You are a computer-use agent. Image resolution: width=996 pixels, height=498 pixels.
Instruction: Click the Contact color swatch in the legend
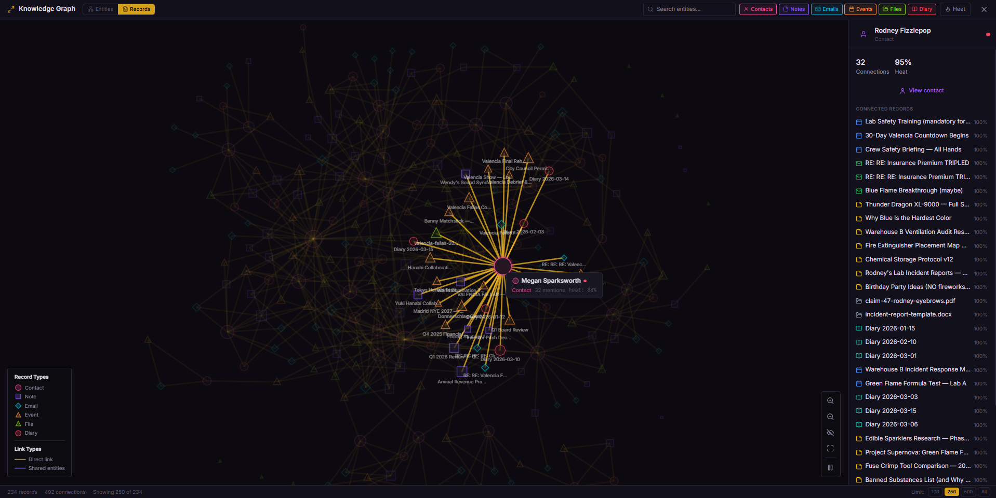pyautogui.click(x=17, y=388)
